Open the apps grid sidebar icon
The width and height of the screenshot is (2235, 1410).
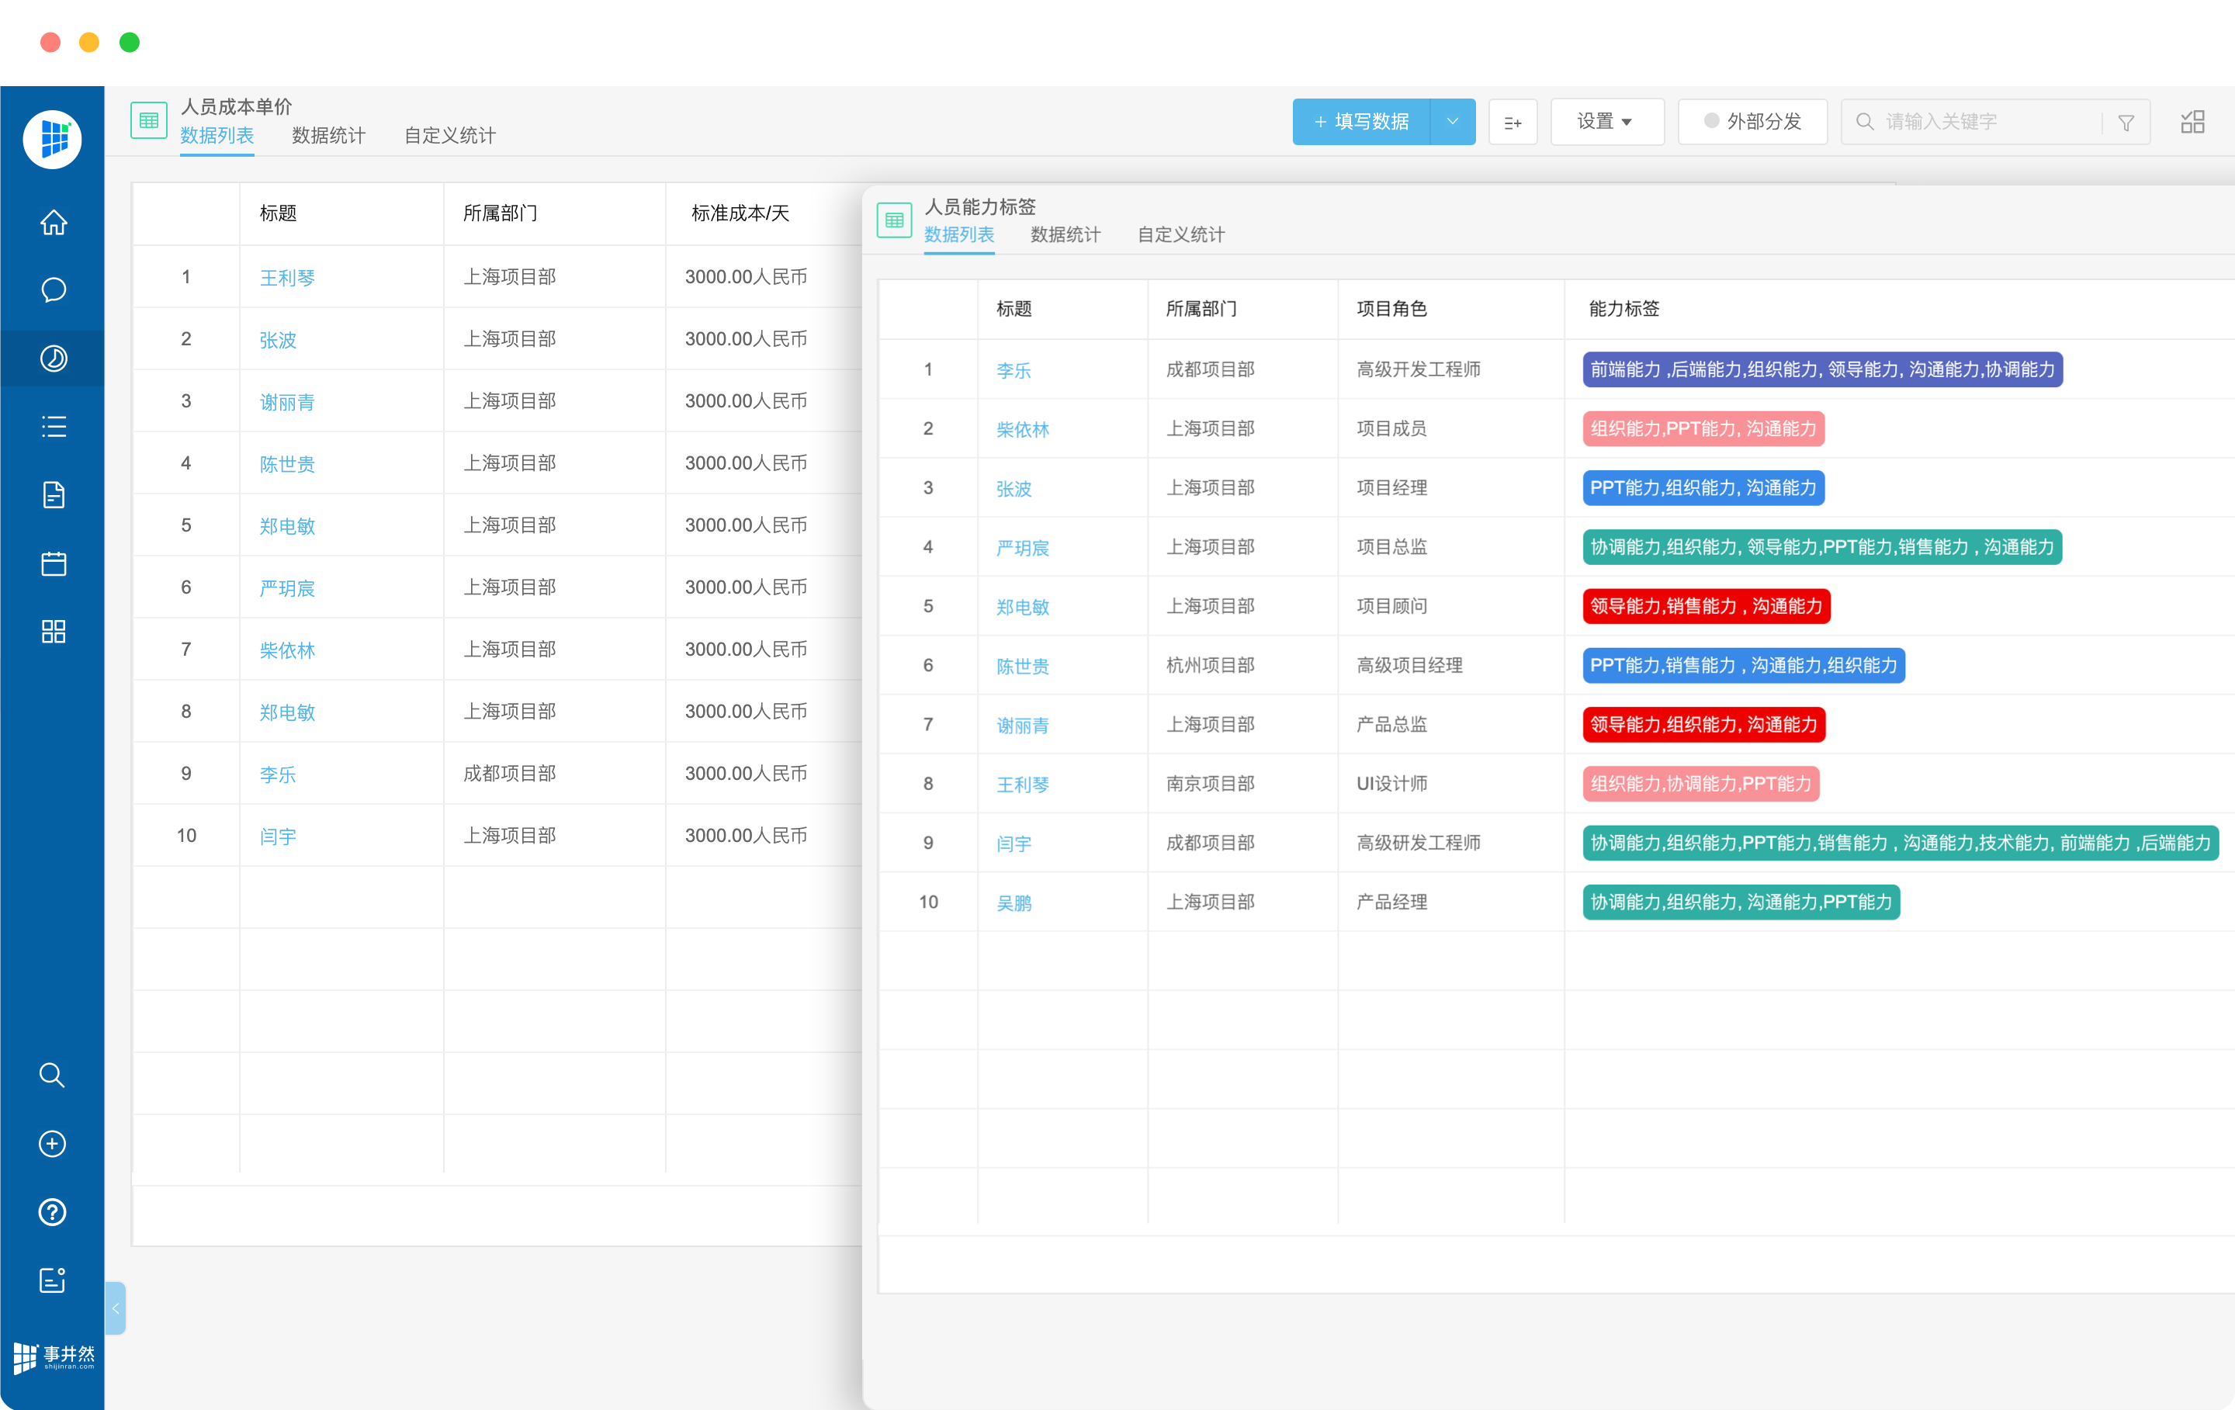pos(53,632)
